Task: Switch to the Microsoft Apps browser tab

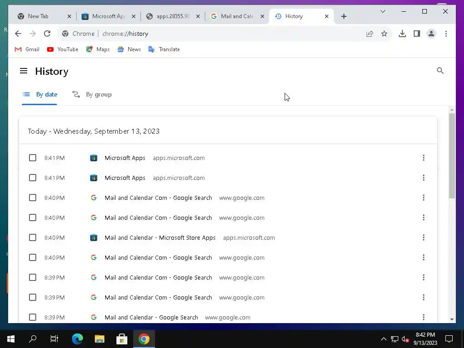Action: pos(108,16)
